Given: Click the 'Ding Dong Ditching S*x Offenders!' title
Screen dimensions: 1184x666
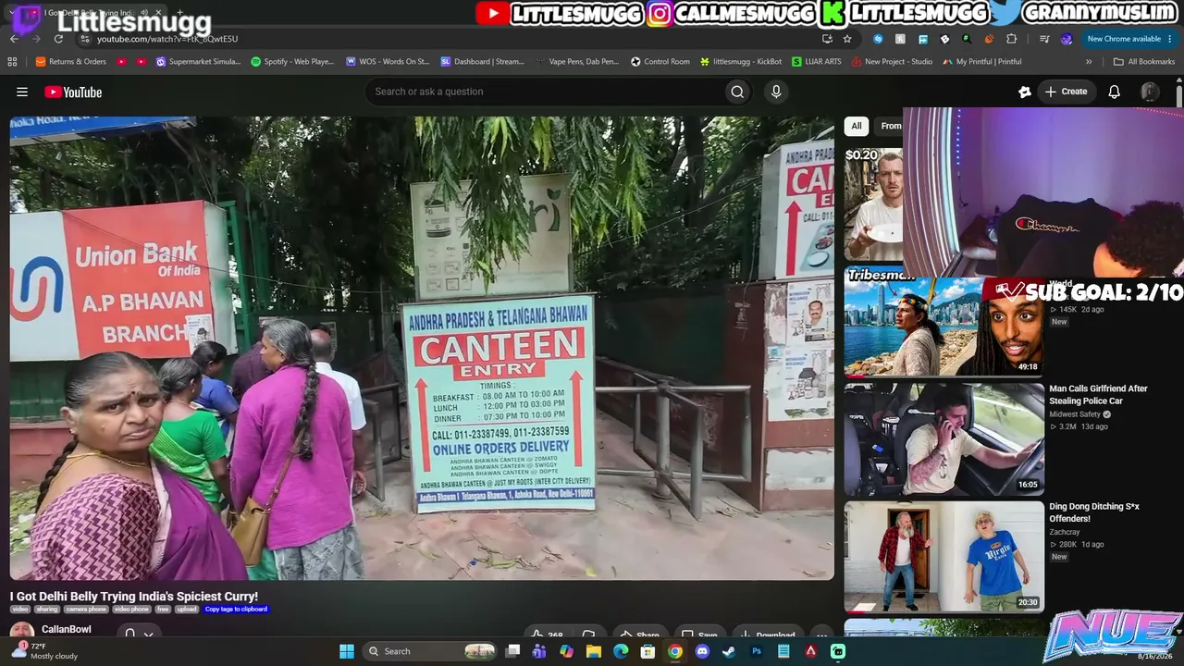Looking at the screenshot, I should [x=1094, y=512].
